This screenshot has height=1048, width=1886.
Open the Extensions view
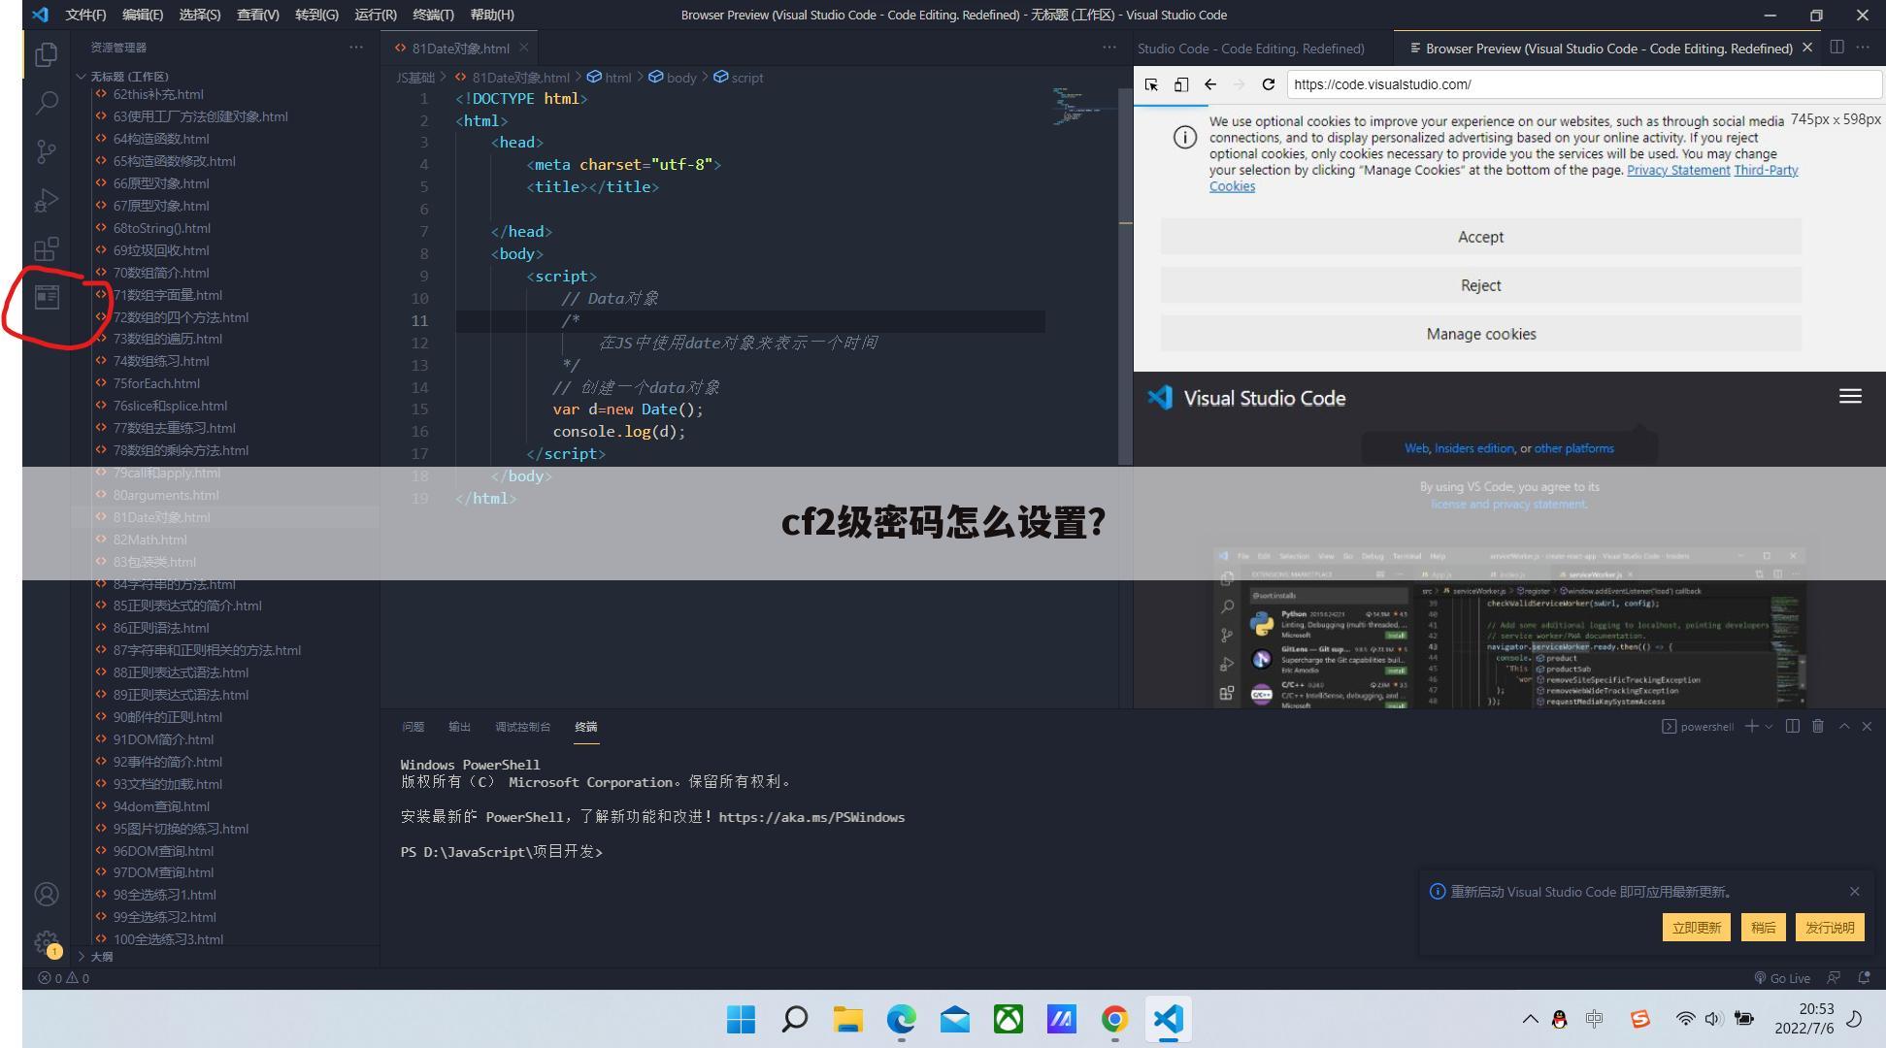point(46,248)
